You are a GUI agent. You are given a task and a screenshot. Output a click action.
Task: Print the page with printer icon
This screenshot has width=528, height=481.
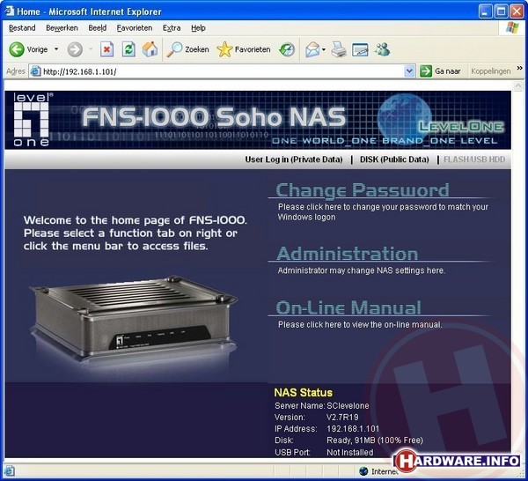click(x=339, y=49)
